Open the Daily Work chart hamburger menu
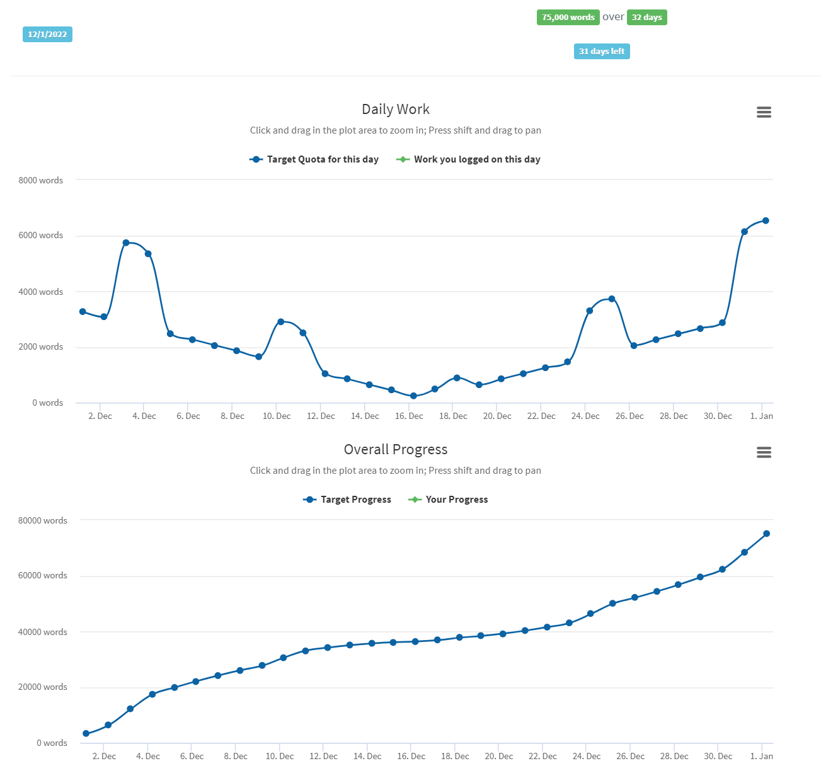 (x=764, y=112)
